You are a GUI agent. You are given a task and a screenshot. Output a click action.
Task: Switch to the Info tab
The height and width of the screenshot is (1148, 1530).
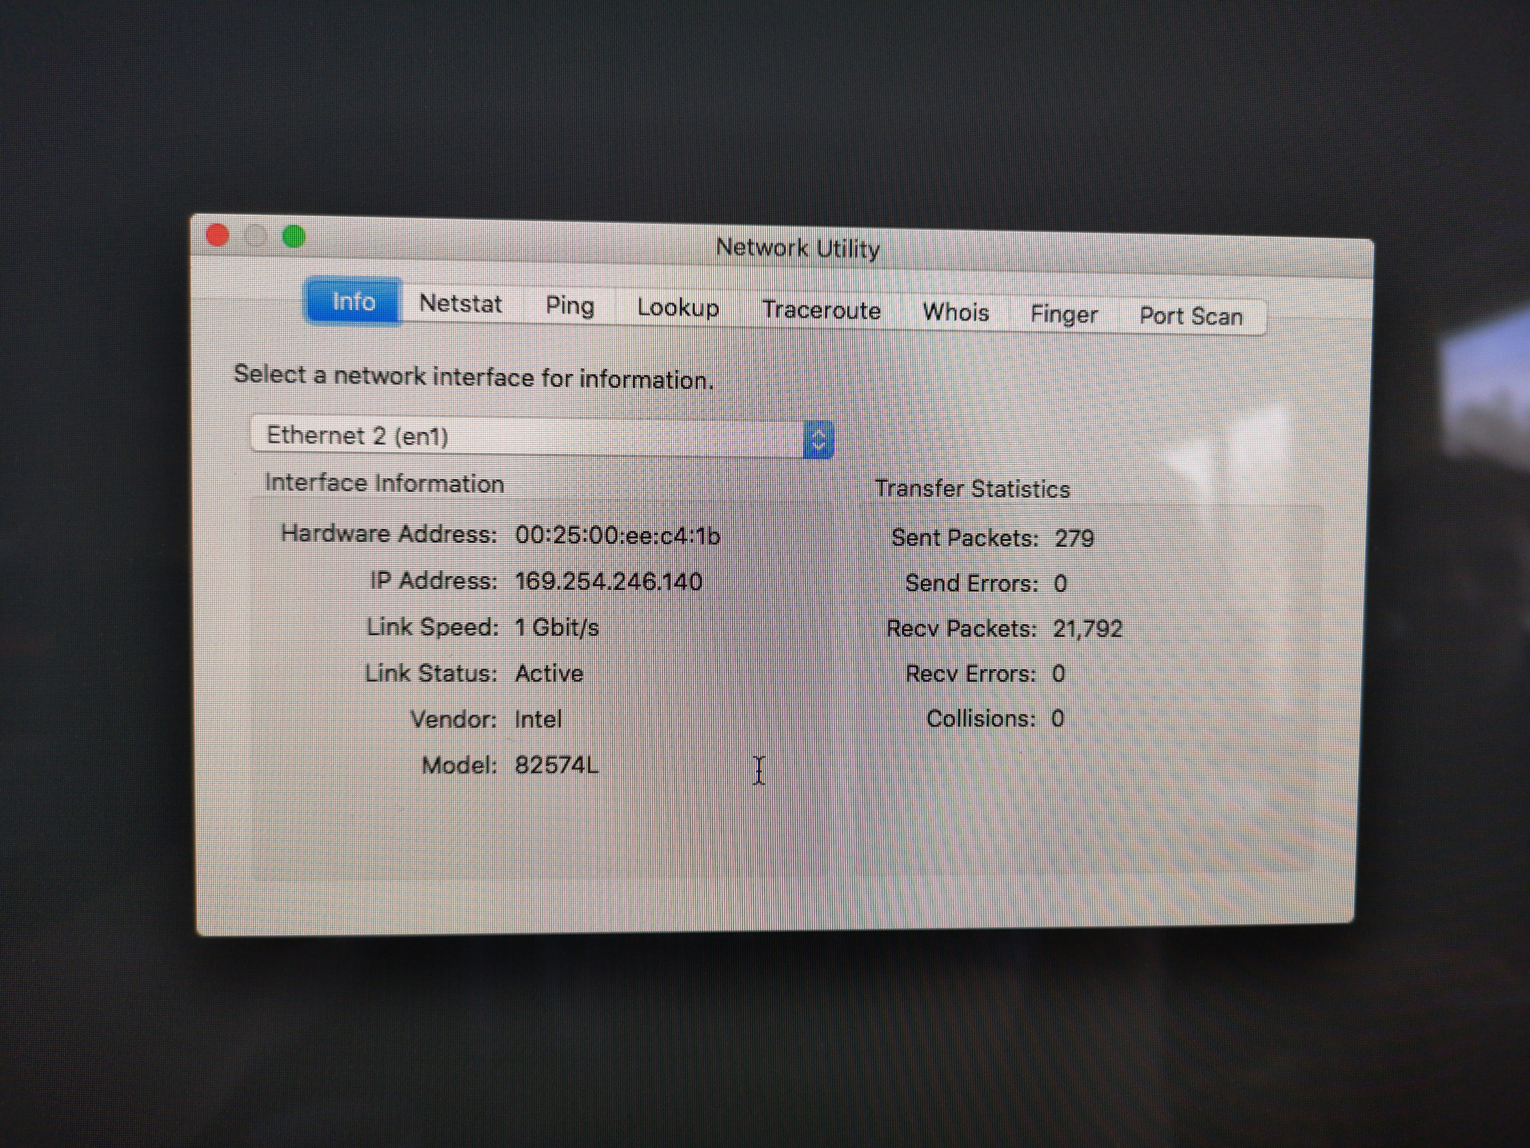click(x=354, y=301)
